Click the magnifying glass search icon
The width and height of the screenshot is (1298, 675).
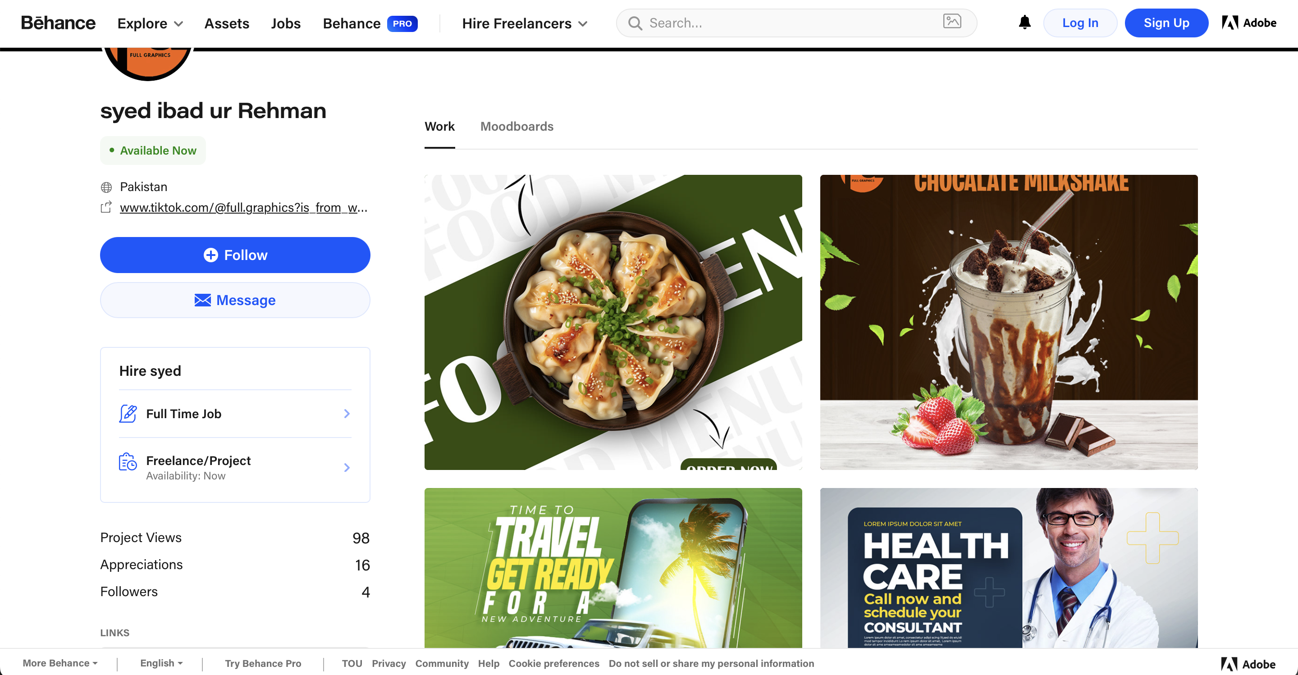pos(635,23)
